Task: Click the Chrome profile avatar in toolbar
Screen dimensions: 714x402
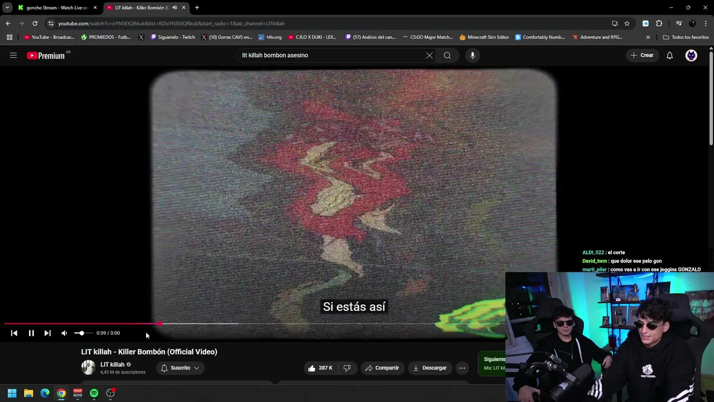Action: 692,23
